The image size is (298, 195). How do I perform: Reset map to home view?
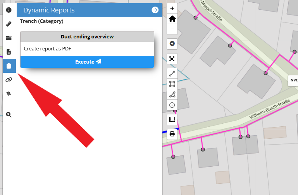[x=172, y=19]
